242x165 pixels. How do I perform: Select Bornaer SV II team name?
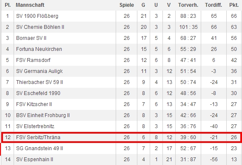[x=31, y=38]
